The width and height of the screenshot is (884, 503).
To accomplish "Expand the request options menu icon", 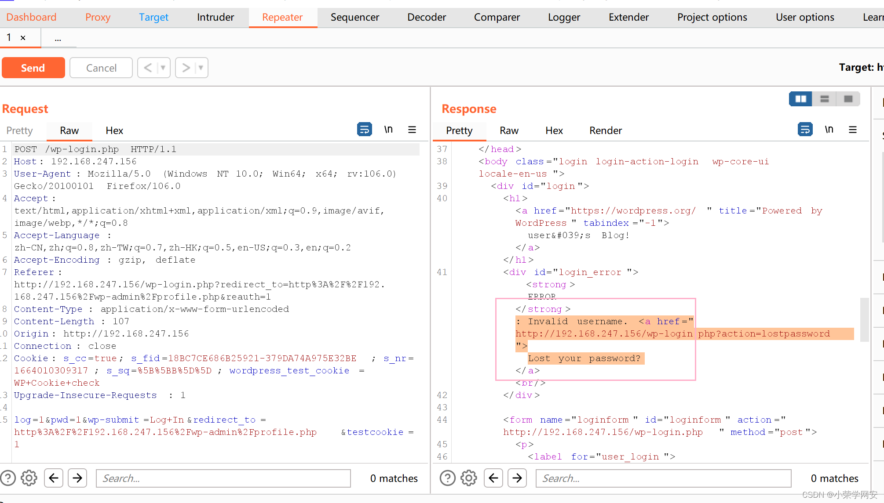I will (x=412, y=129).
